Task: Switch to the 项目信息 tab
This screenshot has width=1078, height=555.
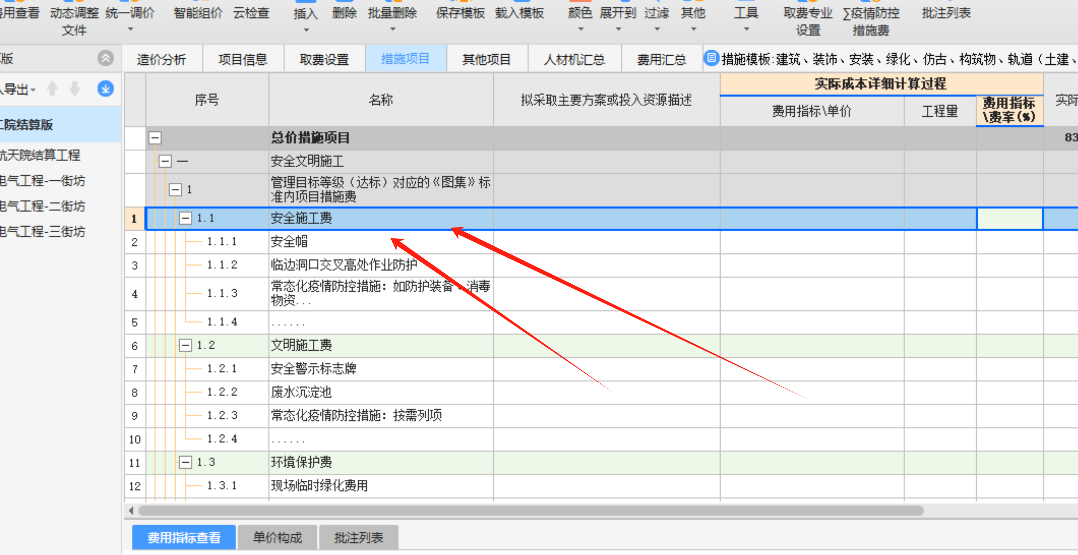Action: pos(243,59)
